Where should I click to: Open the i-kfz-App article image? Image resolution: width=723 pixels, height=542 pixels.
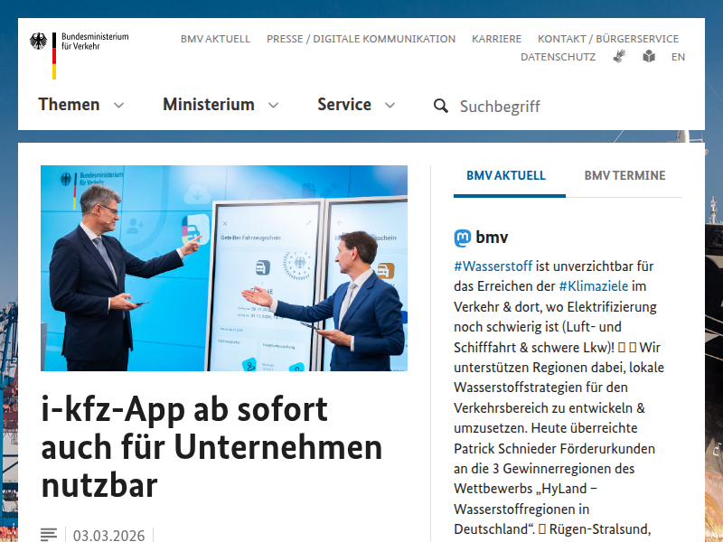click(224, 268)
